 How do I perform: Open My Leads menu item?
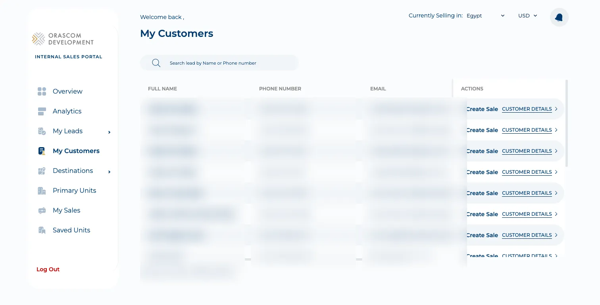(x=67, y=131)
